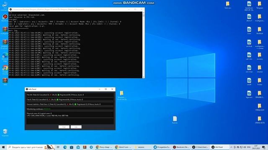
Task: Switch to the D'argentina Telegram window
Action: click(x=162, y=147)
